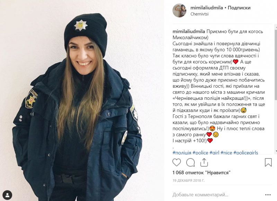277x201 pixels.
Task: Open mimilaliudmila username in header
Action: click(x=207, y=8)
